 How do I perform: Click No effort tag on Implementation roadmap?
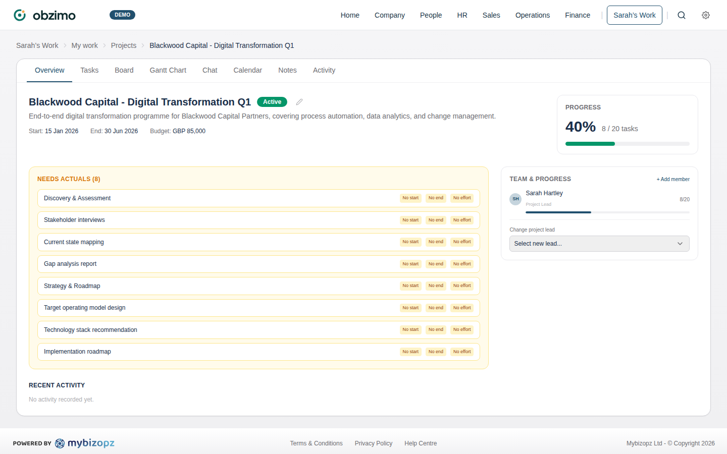pyautogui.click(x=462, y=352)
